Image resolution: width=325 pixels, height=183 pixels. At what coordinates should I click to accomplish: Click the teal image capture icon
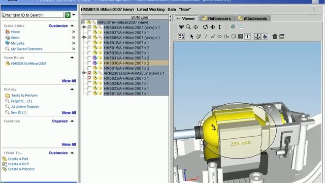[233, 27]
